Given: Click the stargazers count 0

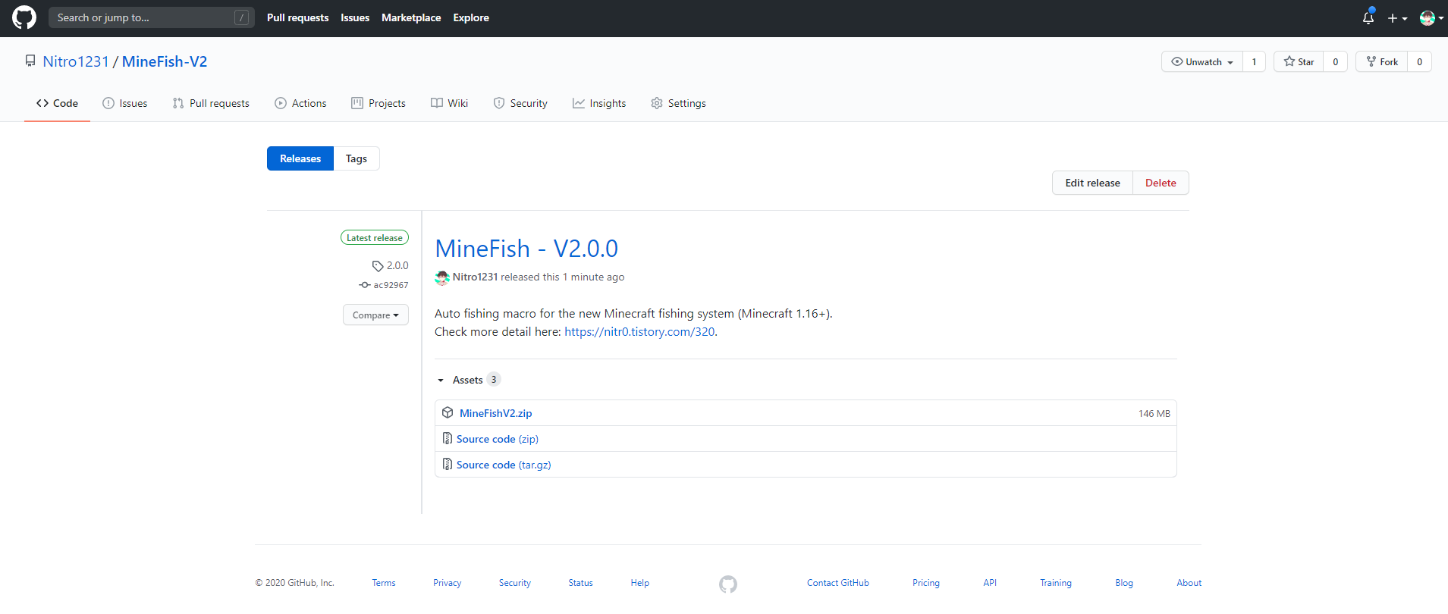Looking at the screenshot, I should tap(1335, 61).
